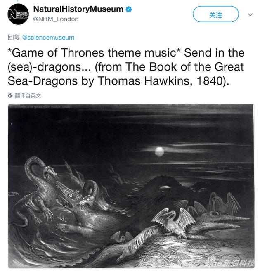Open the @sciencemuseum reply link
Screen dimensions: 260x272
(48, 38)
